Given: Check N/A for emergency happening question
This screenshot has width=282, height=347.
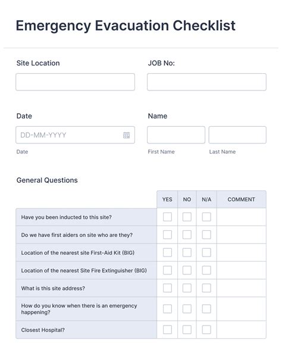Looking at the screenshot, I should [x=206, y=309].
